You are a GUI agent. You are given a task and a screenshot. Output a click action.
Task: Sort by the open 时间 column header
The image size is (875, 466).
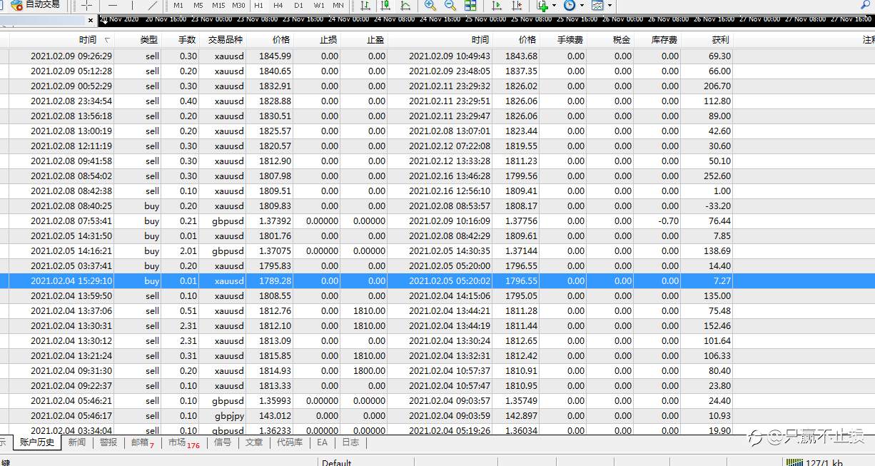click(x=88, y=40)
